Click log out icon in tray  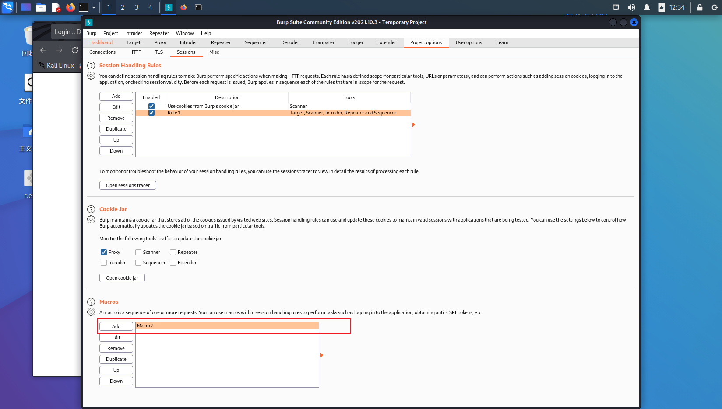[715, 7]
